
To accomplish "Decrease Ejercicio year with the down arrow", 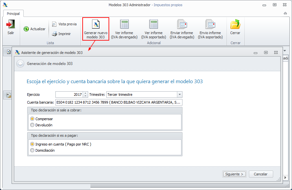I will click(x=85, y=96).
